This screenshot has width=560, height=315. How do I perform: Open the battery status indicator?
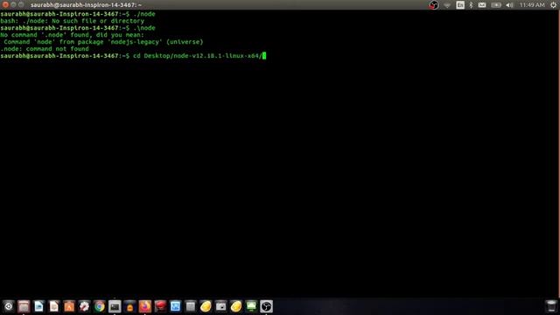496,5
